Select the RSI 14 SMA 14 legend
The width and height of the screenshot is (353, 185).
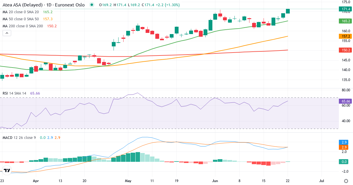(14, 93)
